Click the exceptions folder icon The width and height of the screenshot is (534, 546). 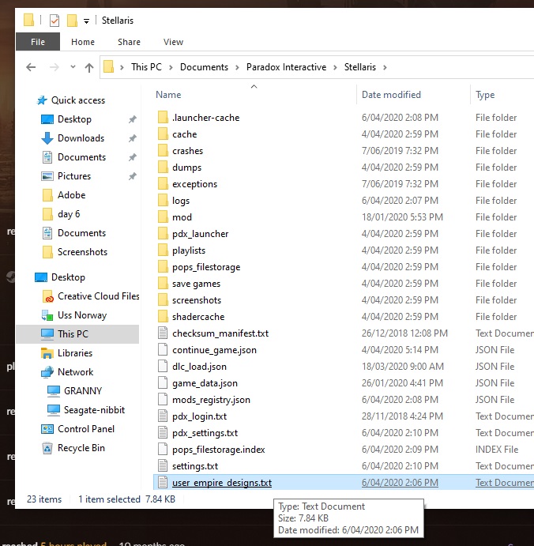coord(163,184)
